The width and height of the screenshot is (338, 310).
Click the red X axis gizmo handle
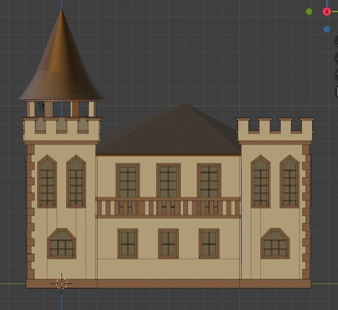coord(327,12)
